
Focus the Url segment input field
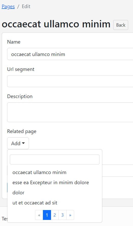click(x=70, y=81)
